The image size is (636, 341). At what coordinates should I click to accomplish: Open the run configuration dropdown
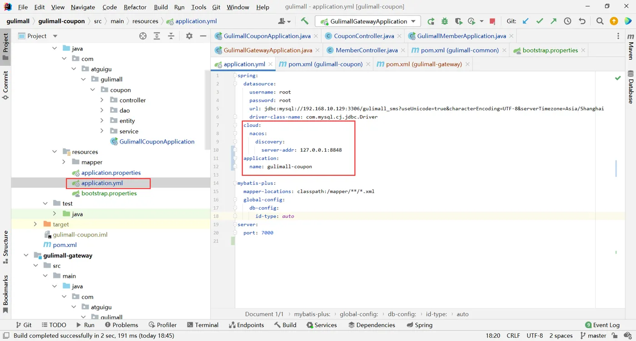pyautogui.click(x=368, y=21)
